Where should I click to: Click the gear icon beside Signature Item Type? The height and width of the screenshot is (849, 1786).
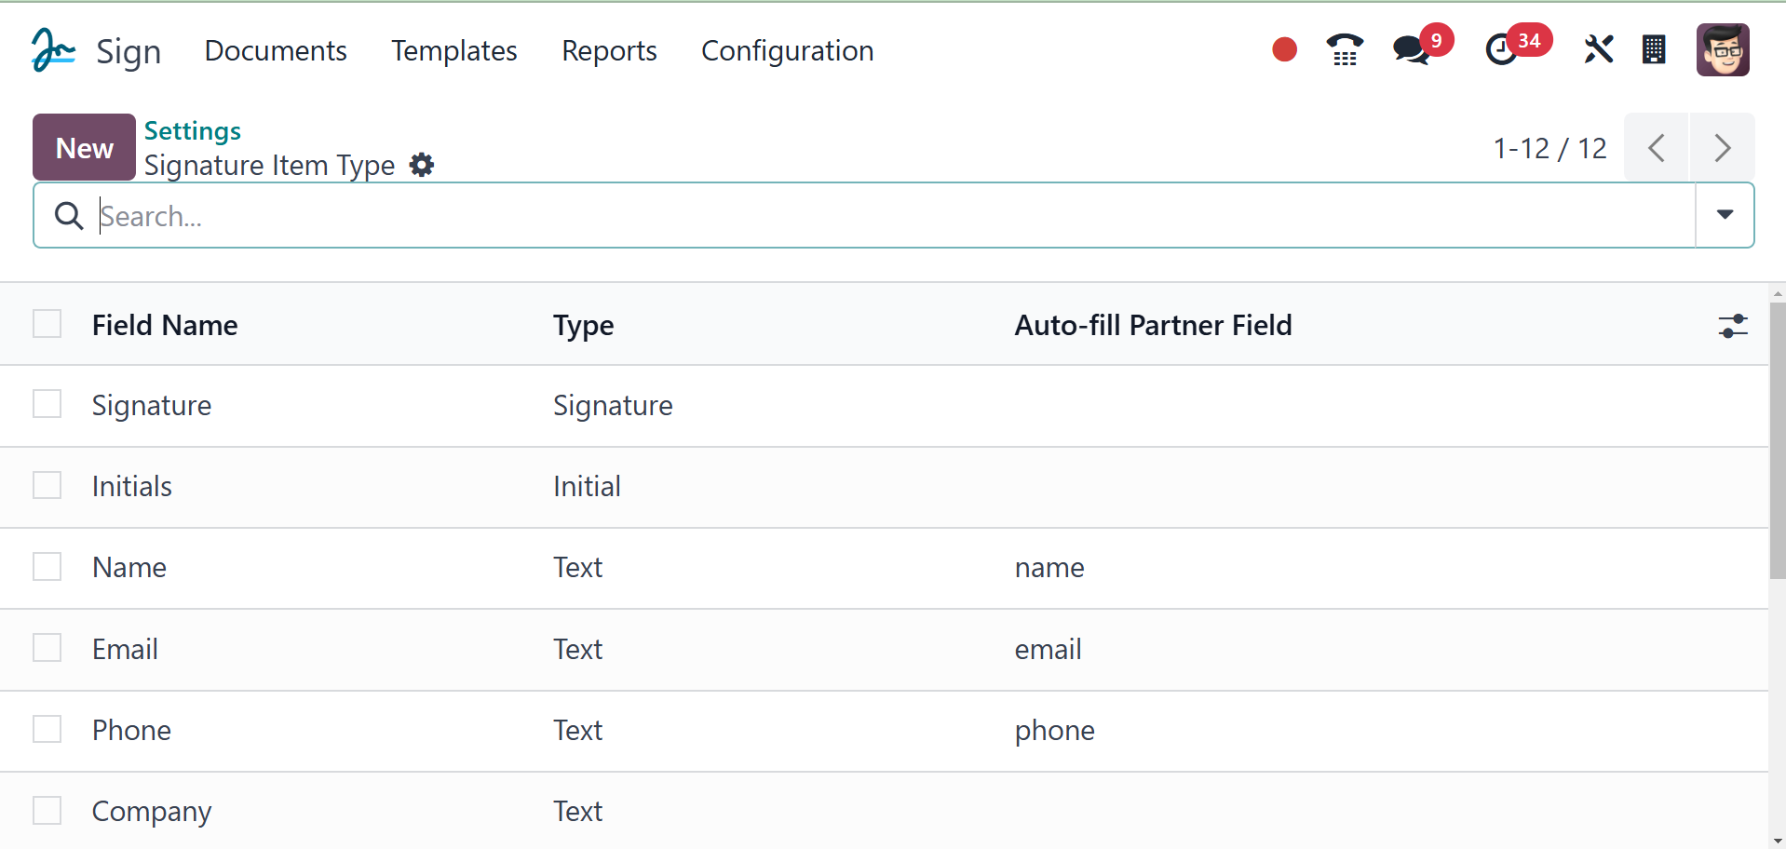(x=422, y=166)
